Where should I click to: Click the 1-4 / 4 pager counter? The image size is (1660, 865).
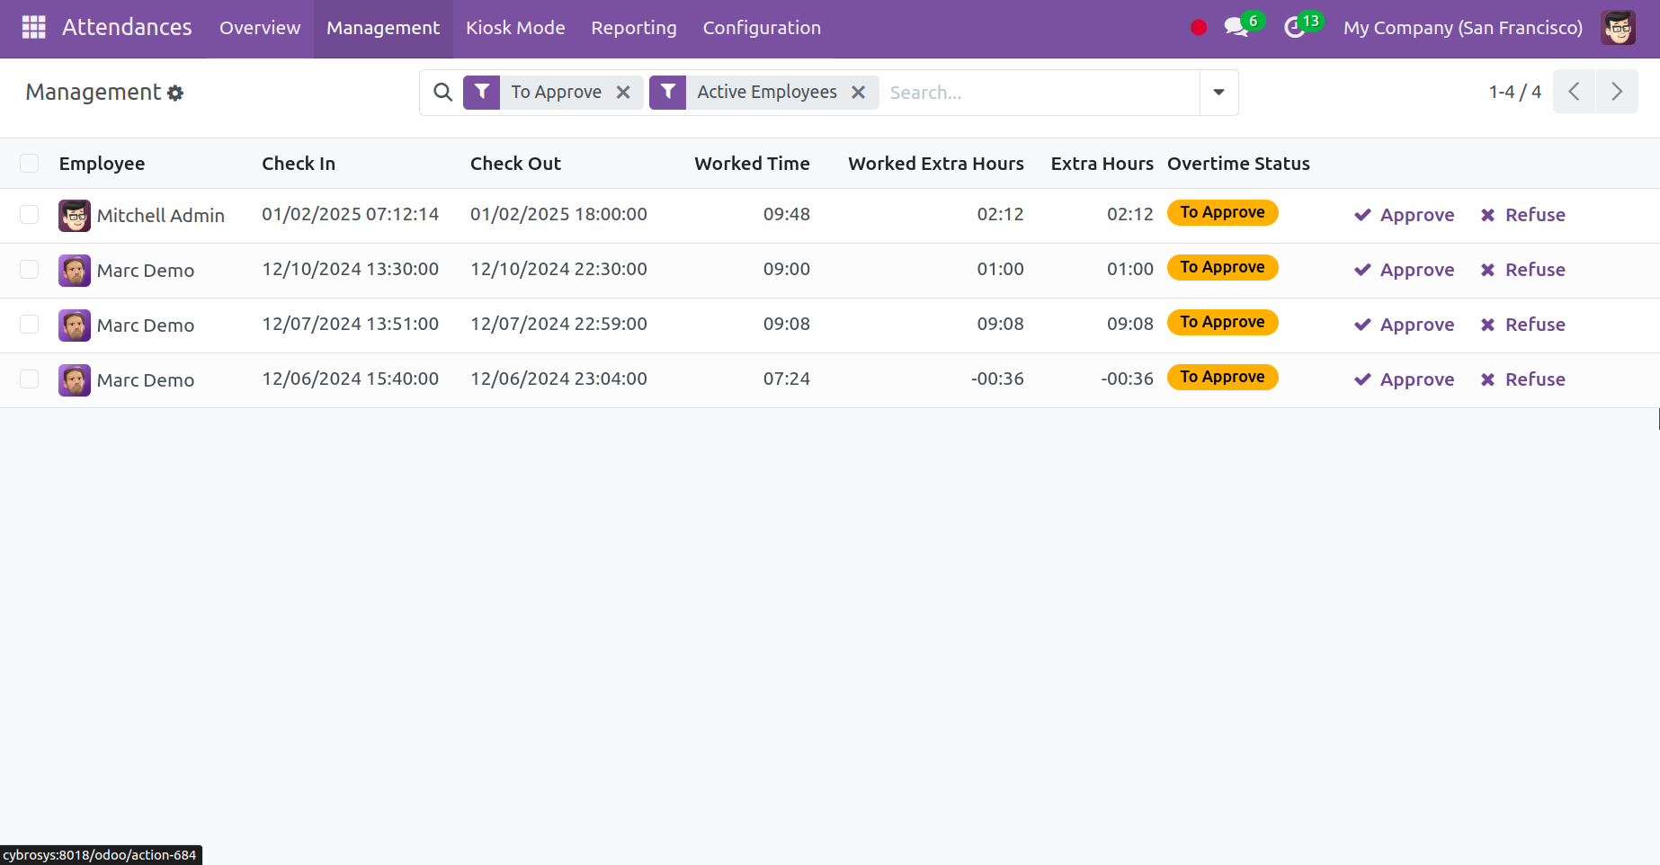(x=1514, y=92)
